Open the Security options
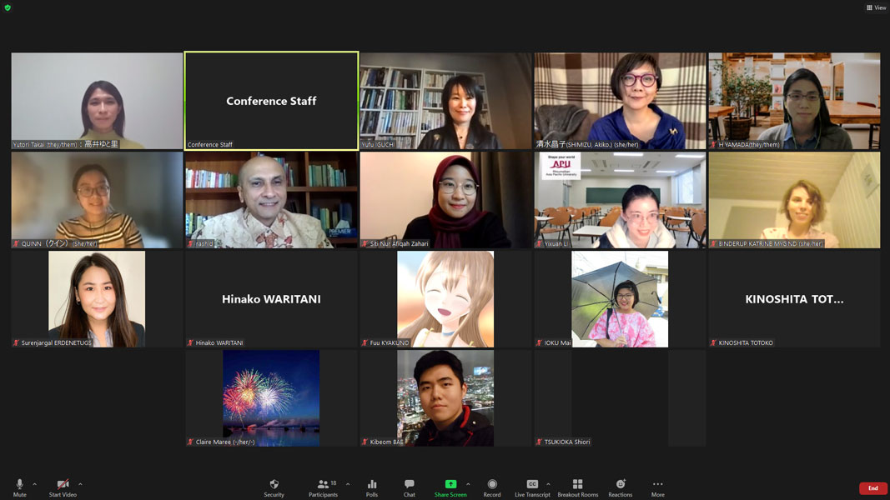This screenshot has width=890, height=500. (274, 487)
